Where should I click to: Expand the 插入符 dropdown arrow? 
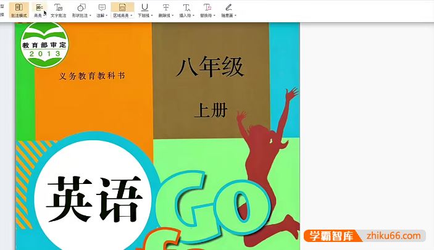193,16
